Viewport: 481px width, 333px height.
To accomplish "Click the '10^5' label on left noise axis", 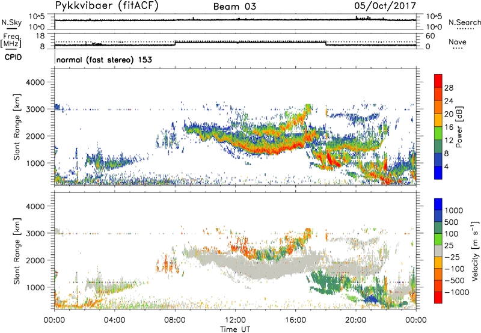I will point(37,17).
